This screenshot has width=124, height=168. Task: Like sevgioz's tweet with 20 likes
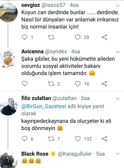point(78,37)
